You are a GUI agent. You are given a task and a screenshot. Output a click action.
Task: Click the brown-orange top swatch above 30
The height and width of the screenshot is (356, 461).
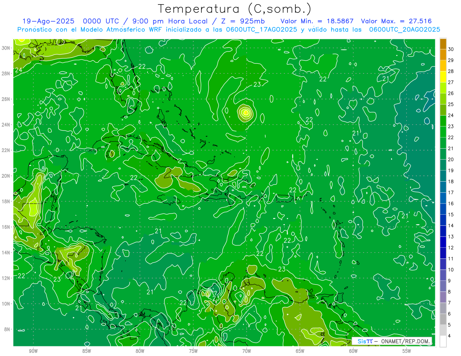pos(443,43)
